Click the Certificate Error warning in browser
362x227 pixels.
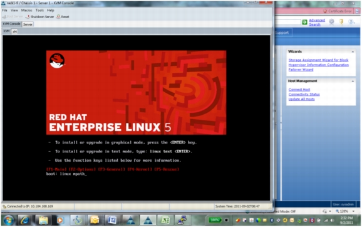[338, 11]
